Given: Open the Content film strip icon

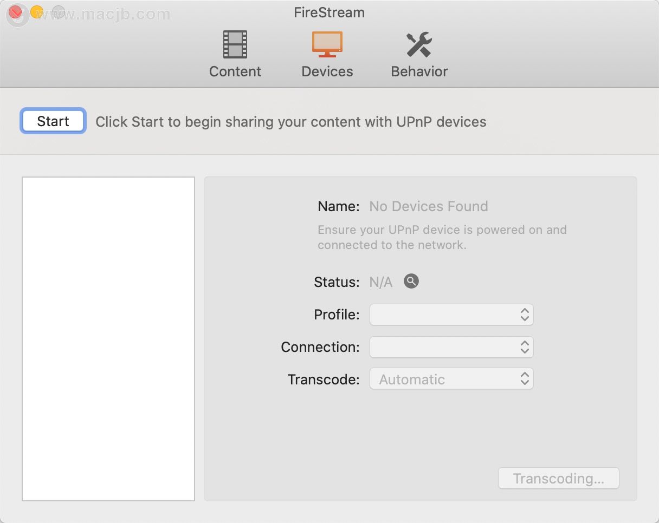Looking at the screenshot, I should point(235,44).
